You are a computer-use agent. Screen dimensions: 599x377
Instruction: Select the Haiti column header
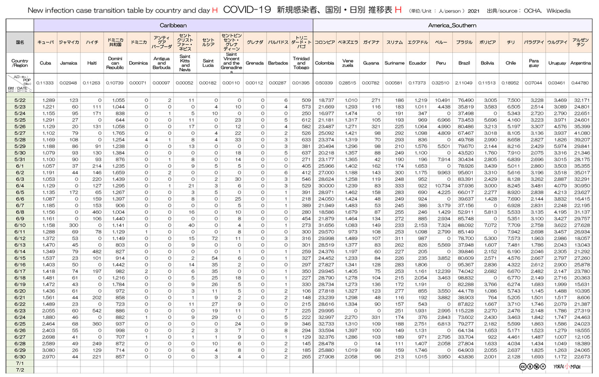(92, 63)
